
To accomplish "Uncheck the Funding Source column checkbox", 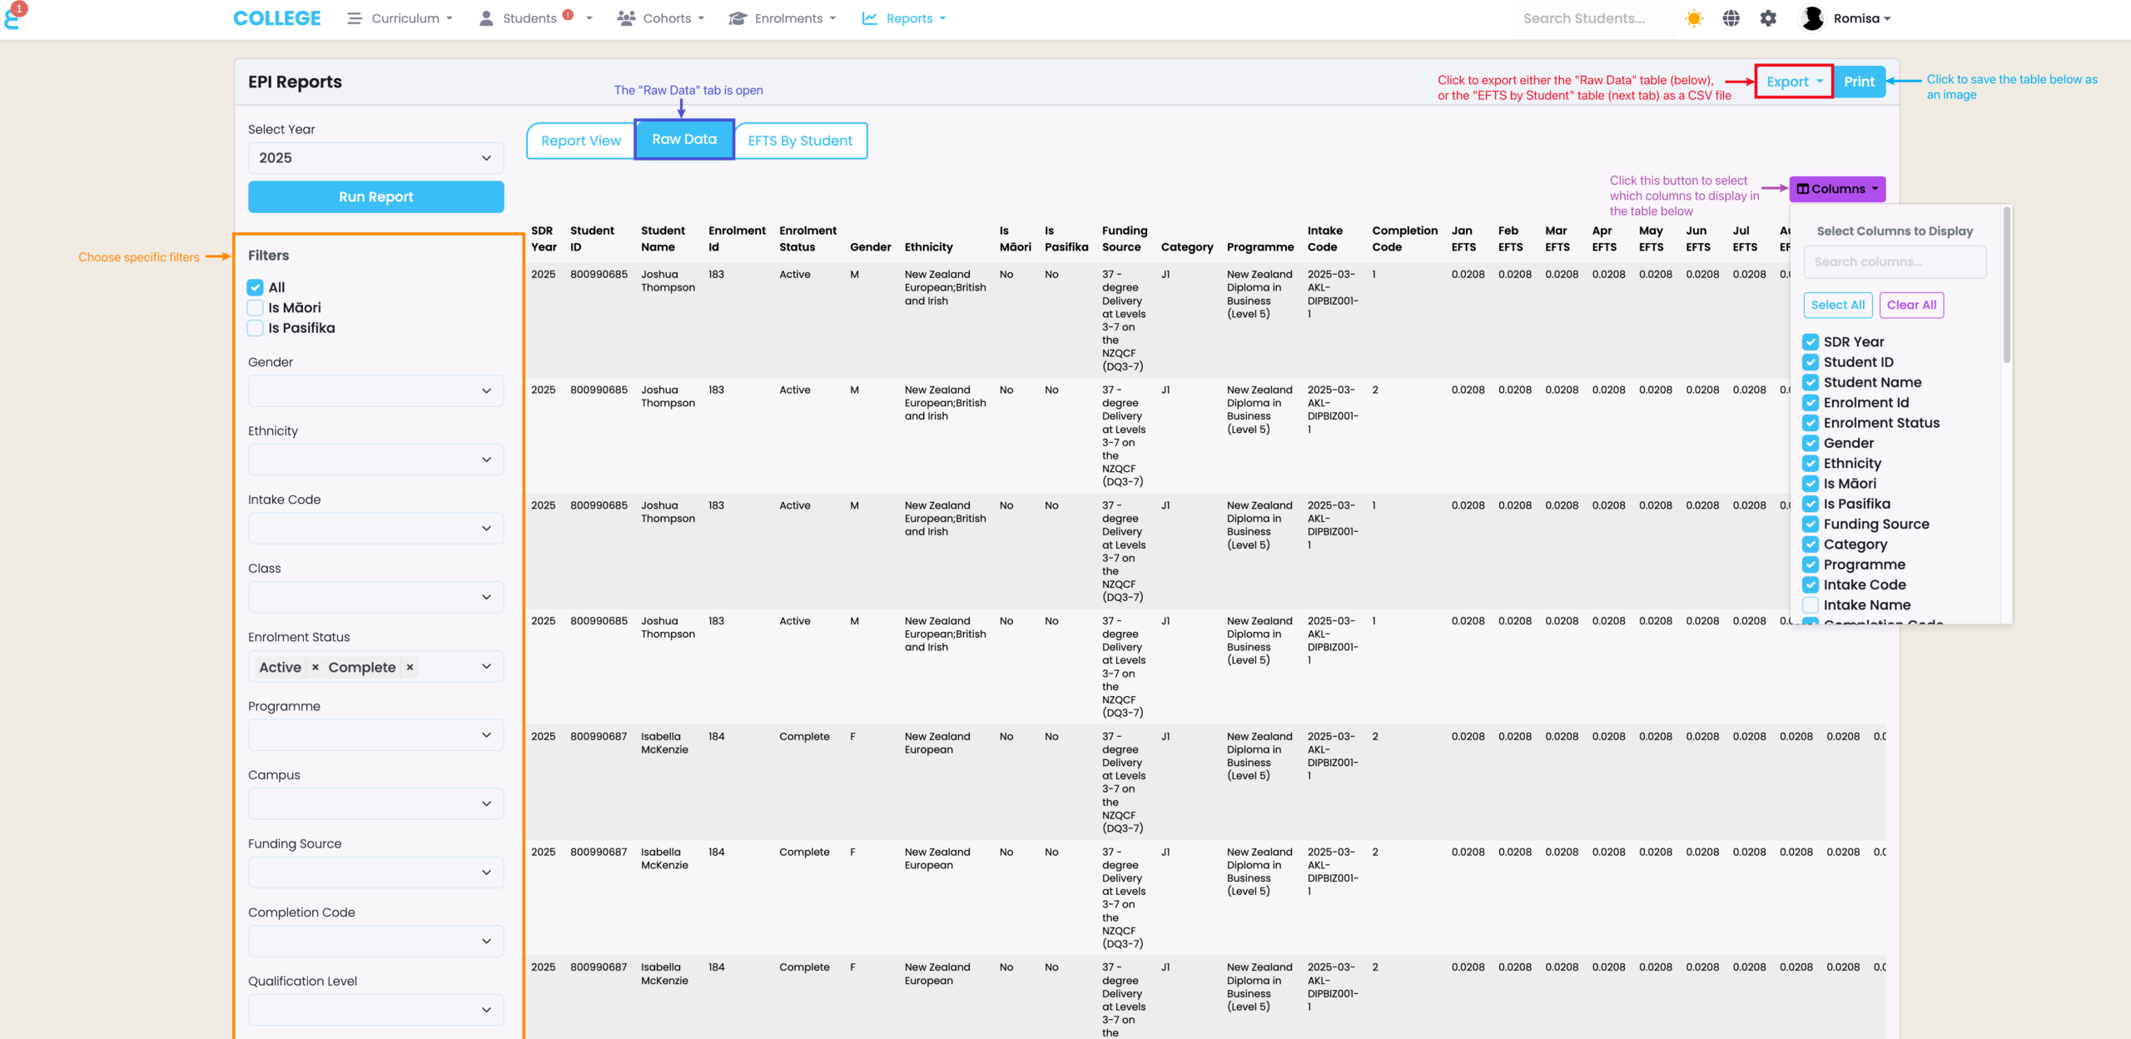I will pyautogui.click(x=1811, y=524).
